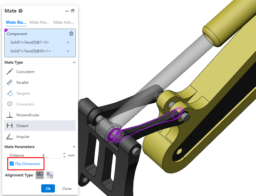Click the Close button in Mate panel
This screenshot has height=196, width=256.
pyautogui.click(x=67, y=188)
